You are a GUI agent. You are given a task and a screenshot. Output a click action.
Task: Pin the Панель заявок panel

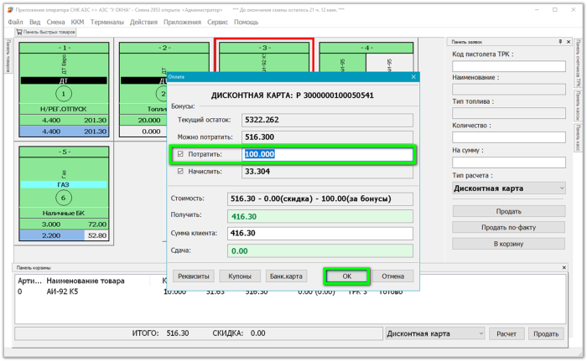[x=560, y=42]
